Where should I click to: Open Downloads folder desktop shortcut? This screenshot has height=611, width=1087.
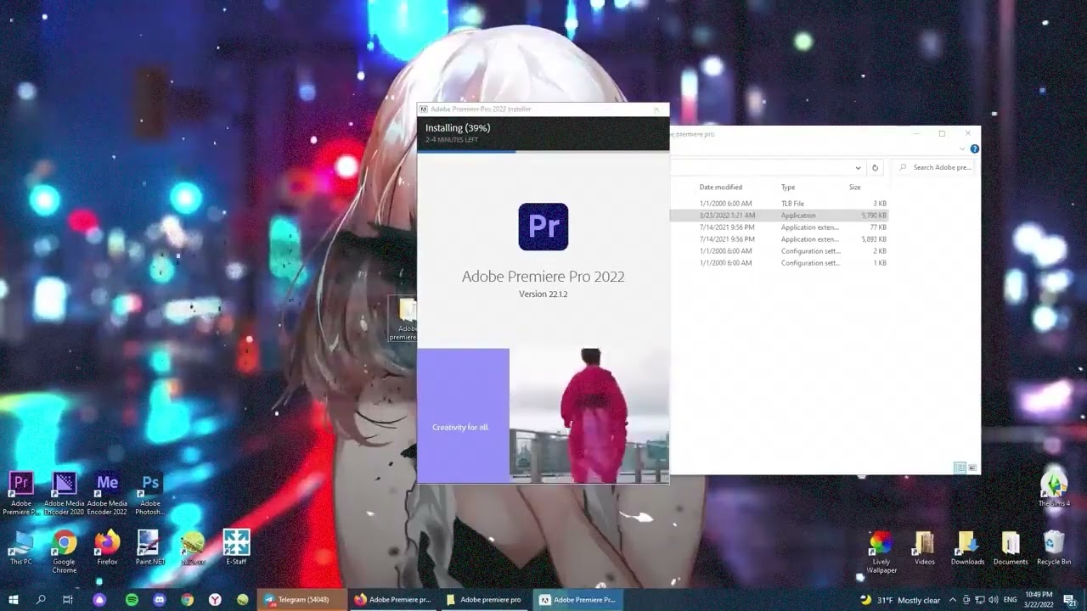tap(967, 548)
